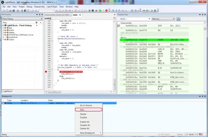Click the editor vertical scrollbar thumb

[x=114, y=84]
